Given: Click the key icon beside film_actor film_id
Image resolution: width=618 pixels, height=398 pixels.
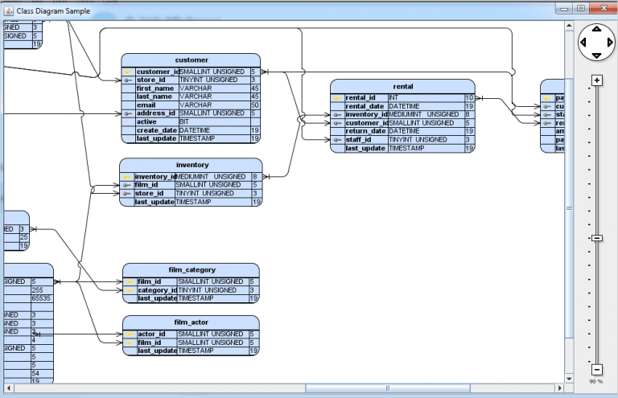Looking at the screenshot, I should point(130,343).
